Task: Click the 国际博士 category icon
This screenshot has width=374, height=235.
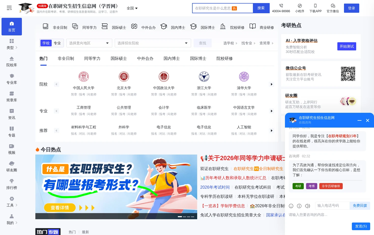Action: (193, 26)
